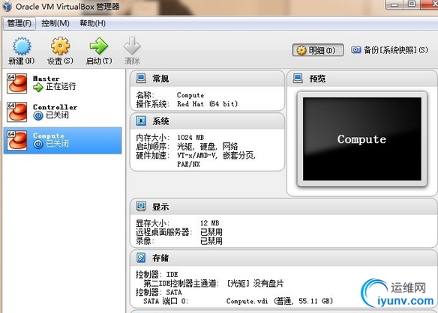438x313 pixels.
Task: Open the 帮助(H) Help menu
Action: click(93, 23)
